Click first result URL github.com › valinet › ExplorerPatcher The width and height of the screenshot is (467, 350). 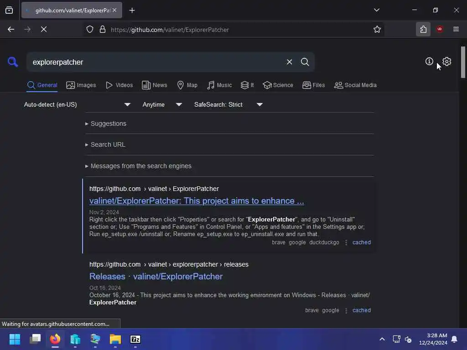[x=154, y=189]
